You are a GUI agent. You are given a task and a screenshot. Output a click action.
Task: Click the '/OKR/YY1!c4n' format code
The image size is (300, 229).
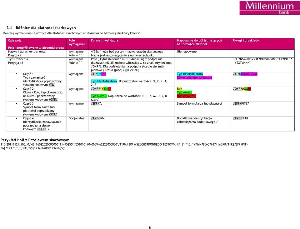coord(101,89)
